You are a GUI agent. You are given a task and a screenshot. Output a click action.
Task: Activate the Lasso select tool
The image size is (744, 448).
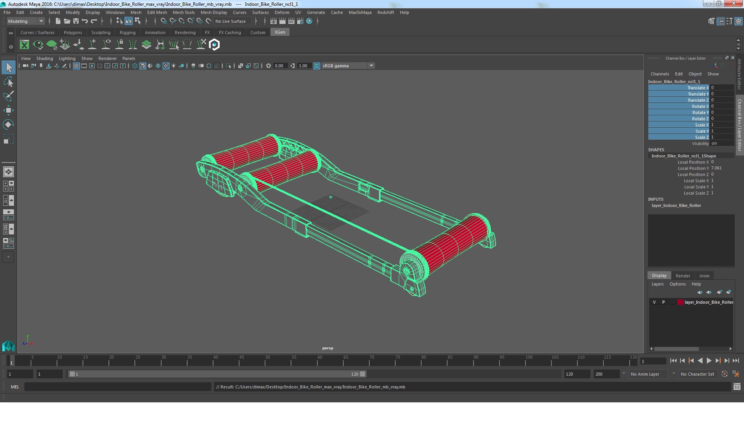point(8,82)
